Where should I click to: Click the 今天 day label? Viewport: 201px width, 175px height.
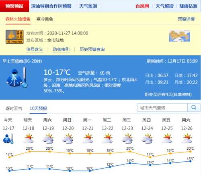point(8,120)
